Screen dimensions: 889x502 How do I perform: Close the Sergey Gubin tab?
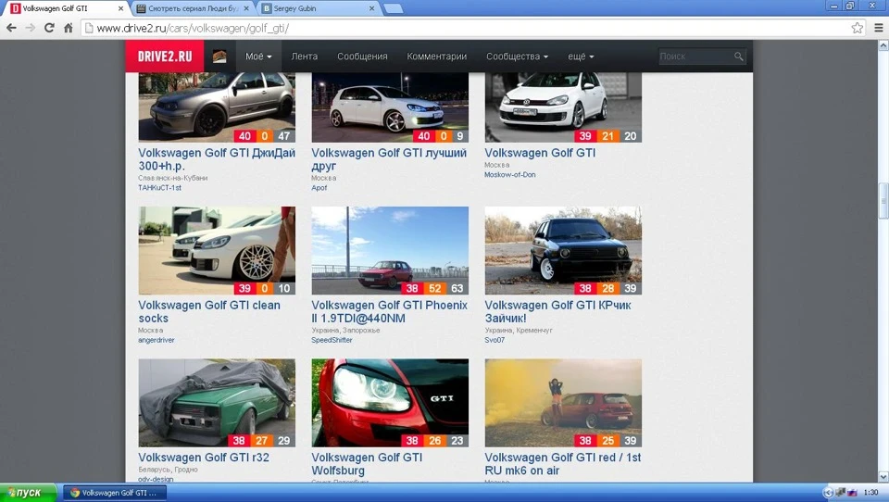[372, 8]
